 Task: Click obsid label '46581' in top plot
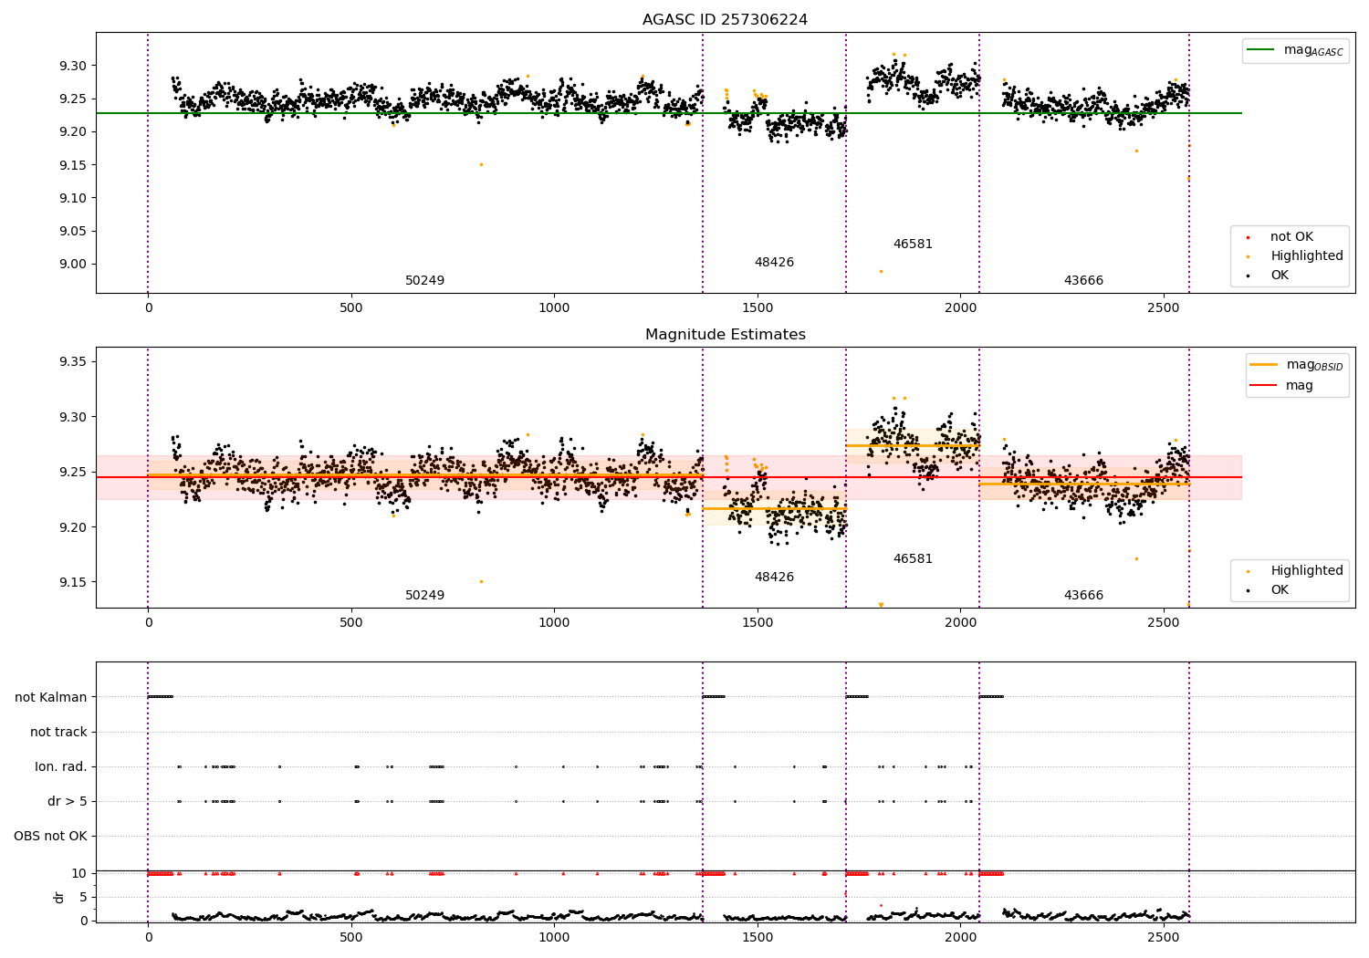913,245
